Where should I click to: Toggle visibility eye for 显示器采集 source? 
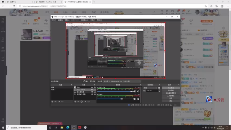tap(92, 92)
